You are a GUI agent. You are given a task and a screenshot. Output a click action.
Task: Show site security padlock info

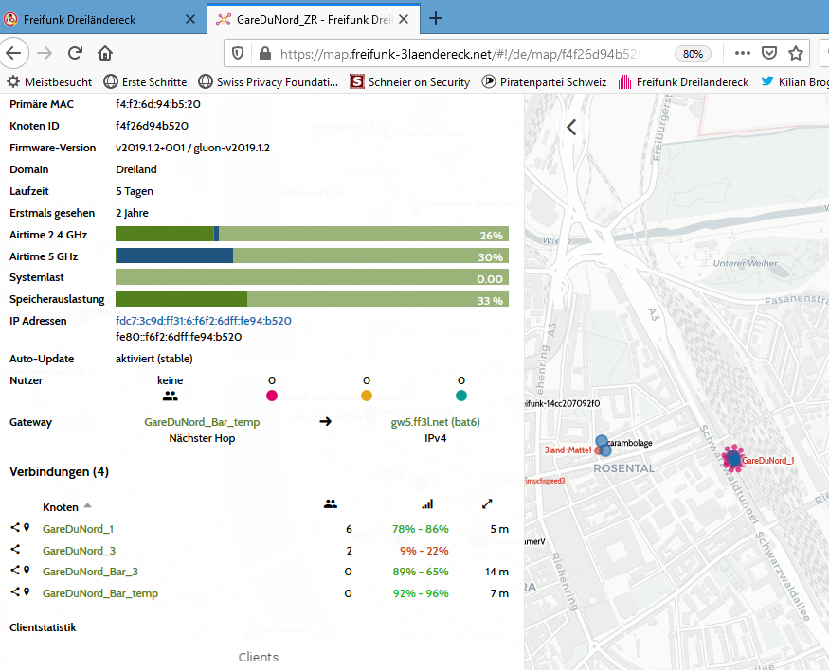tap(265, 53)
